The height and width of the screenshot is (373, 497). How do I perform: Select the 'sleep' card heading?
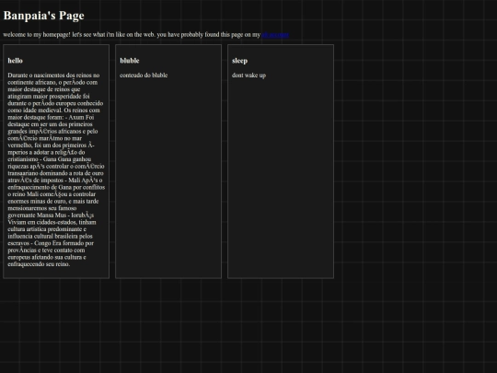tap(239, 61)
